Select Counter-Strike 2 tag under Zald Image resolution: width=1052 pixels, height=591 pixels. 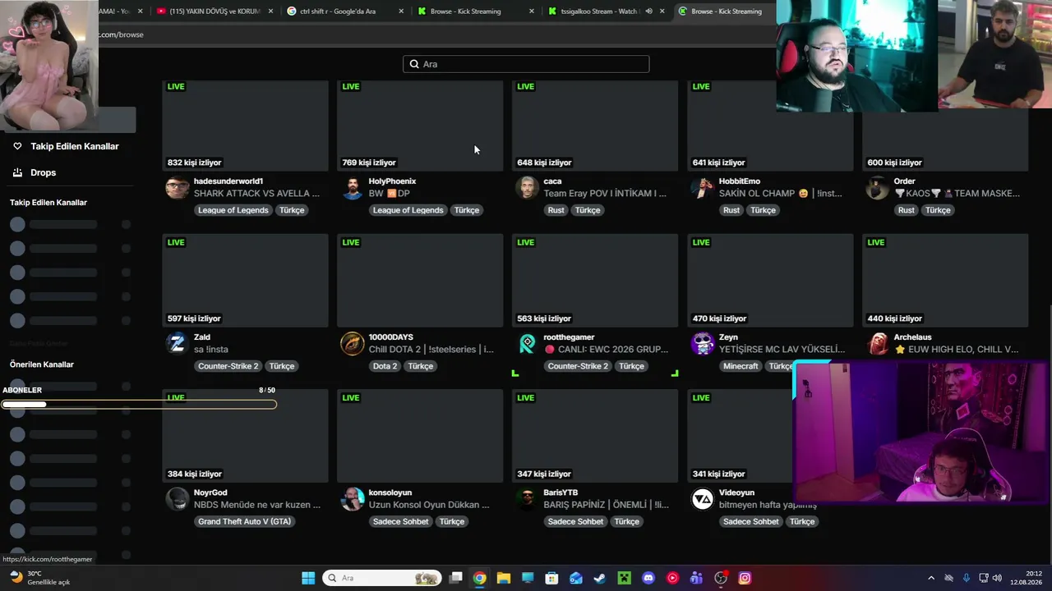coord(228,366)
